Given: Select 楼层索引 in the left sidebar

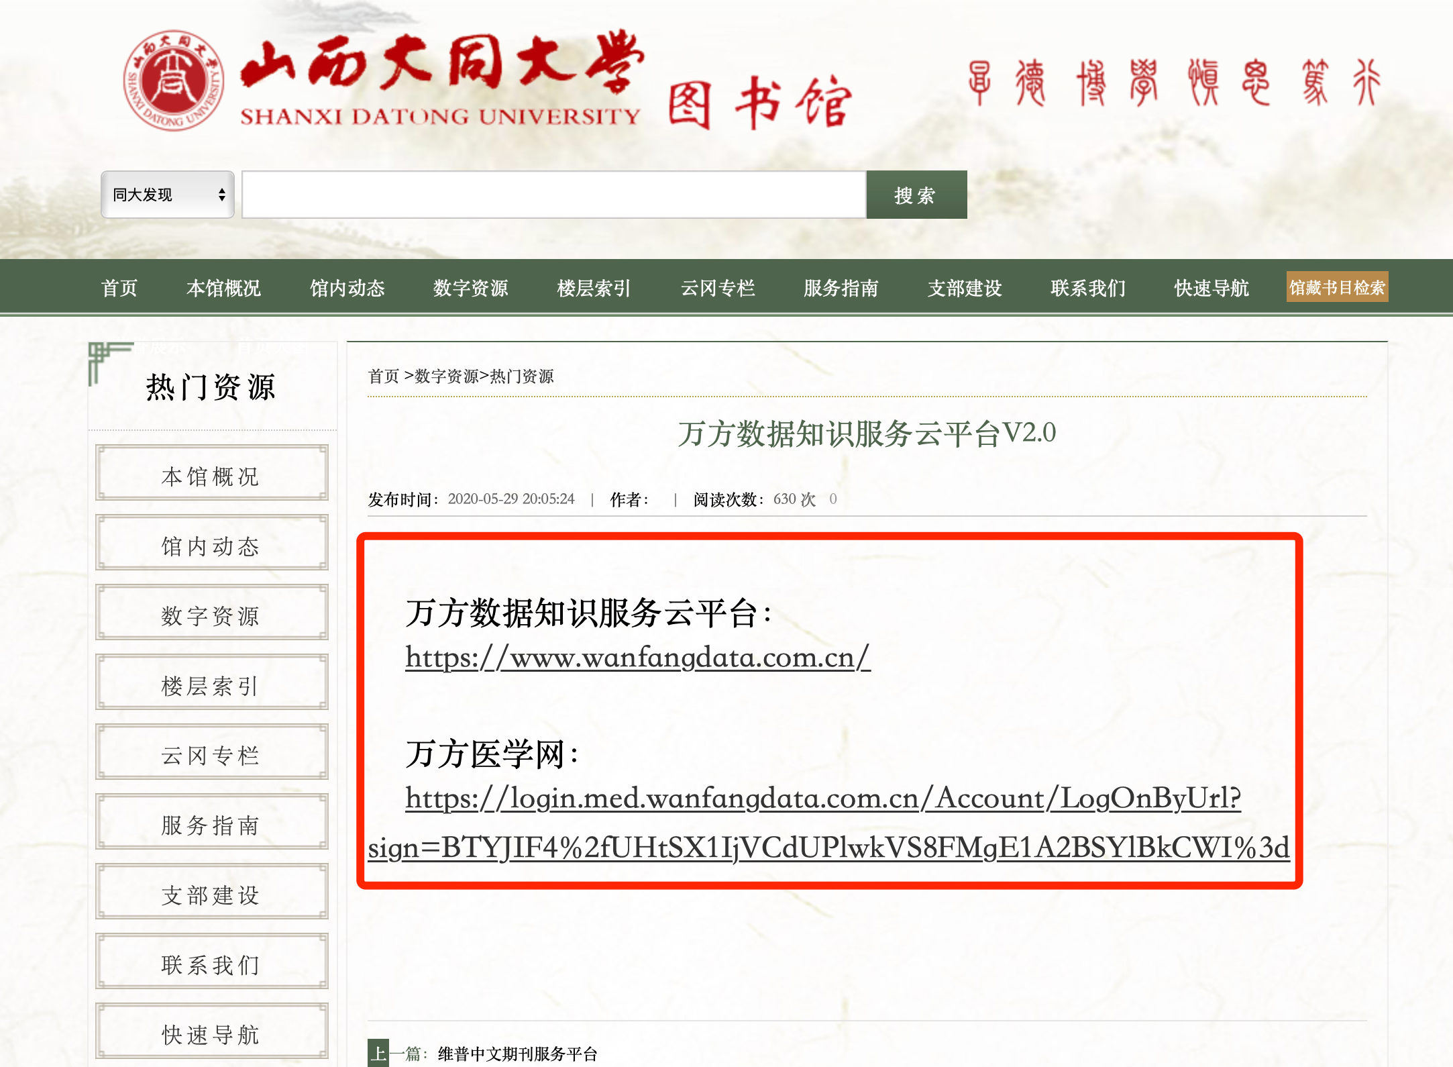Looking at the screenshot, I should pyautogui.click(x=211, y=682).
